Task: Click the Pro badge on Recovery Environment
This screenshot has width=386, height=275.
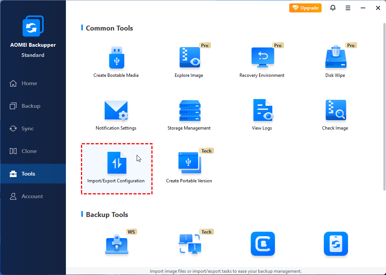Action: tap(278, 45)
